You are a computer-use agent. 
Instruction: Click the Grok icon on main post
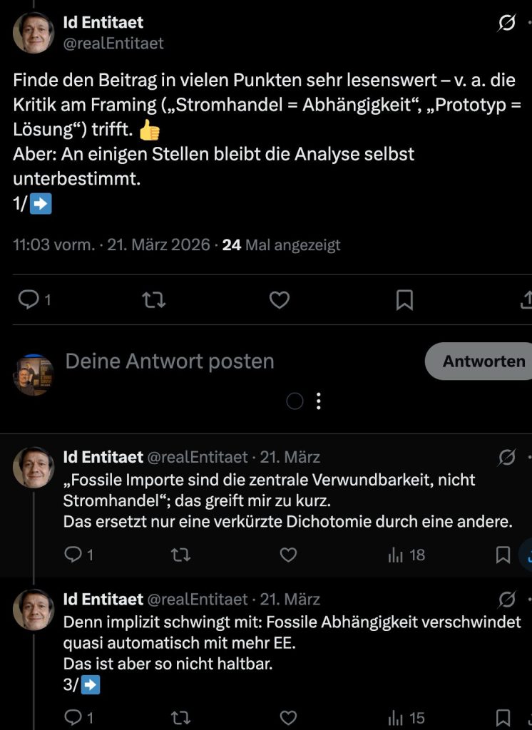506,24
